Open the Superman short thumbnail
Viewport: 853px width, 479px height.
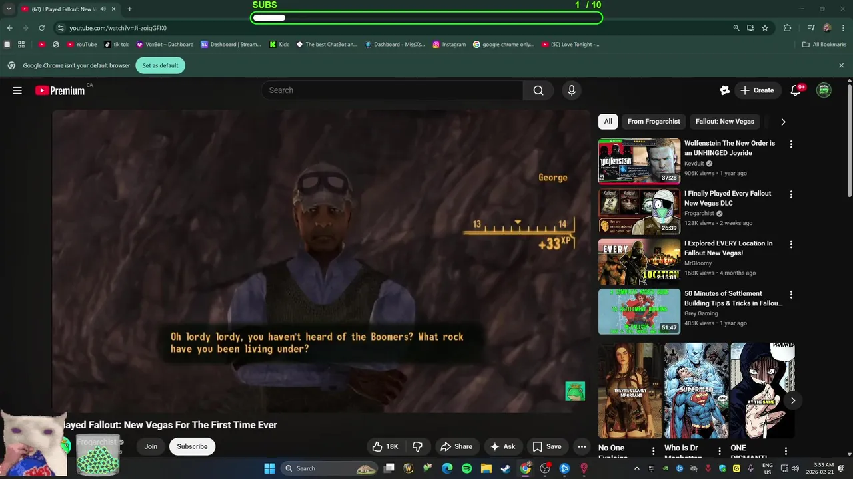(696, 391)
